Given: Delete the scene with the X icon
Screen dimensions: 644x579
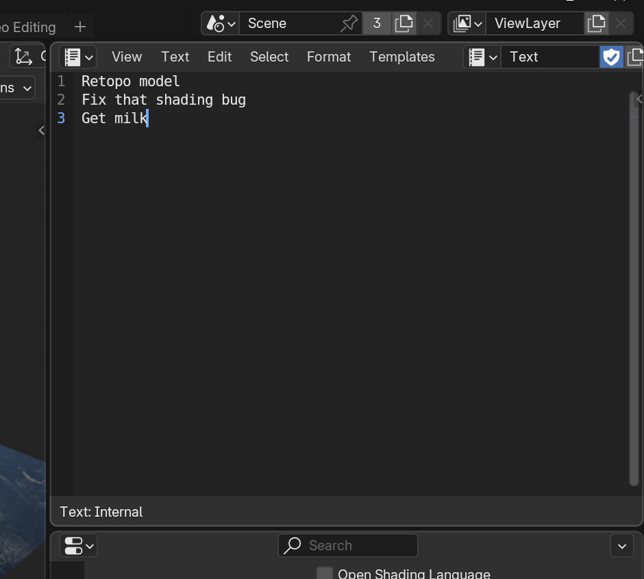Looking at the screenshot, I should 428,23.
